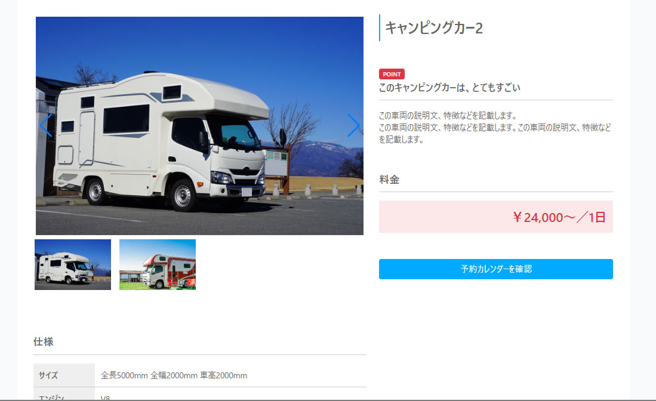The image size is (656, 401).
Task: Advance to the next photo with the right arrow
Action: (353, 125)
